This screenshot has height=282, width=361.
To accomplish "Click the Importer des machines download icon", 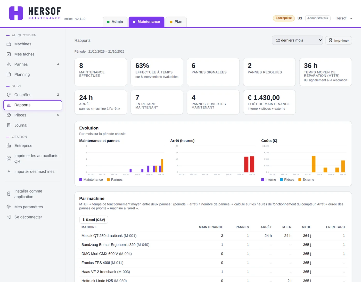I will pos(9,171).
